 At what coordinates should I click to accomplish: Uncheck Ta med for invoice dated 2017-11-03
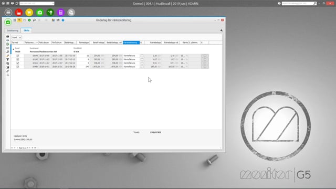click(18, 59)
